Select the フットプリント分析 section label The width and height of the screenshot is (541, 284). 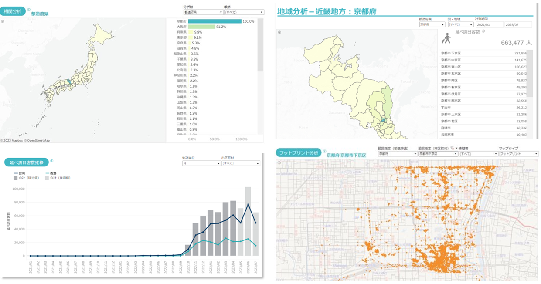pos(299,153)
